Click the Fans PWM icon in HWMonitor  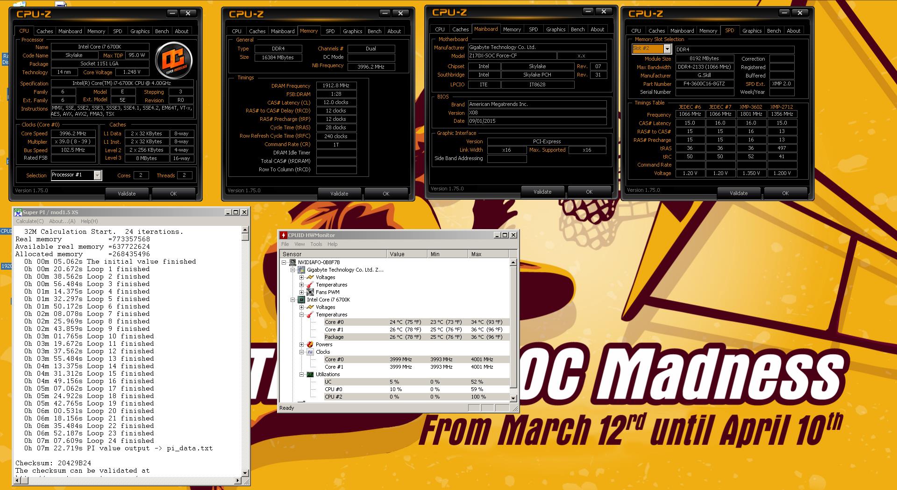tap(310, 292)
